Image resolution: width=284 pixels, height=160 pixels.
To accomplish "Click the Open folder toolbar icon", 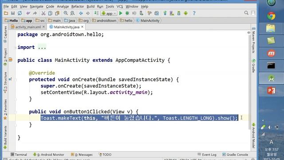I will pyautogui.click(x=6, y=13).
